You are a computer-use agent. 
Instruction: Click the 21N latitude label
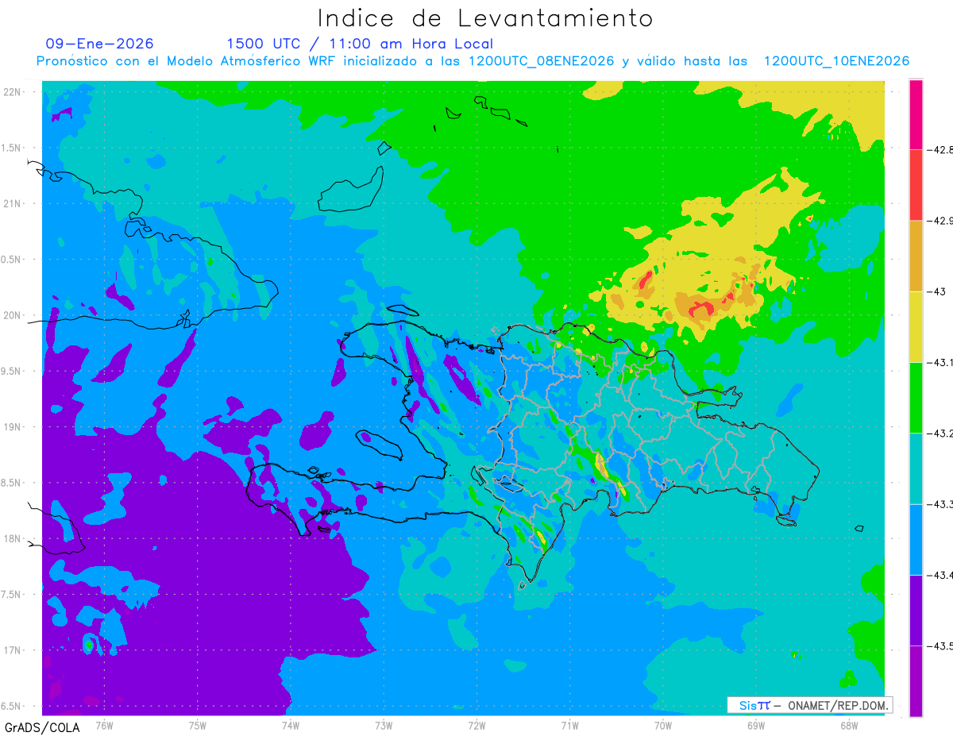[14, 204]
